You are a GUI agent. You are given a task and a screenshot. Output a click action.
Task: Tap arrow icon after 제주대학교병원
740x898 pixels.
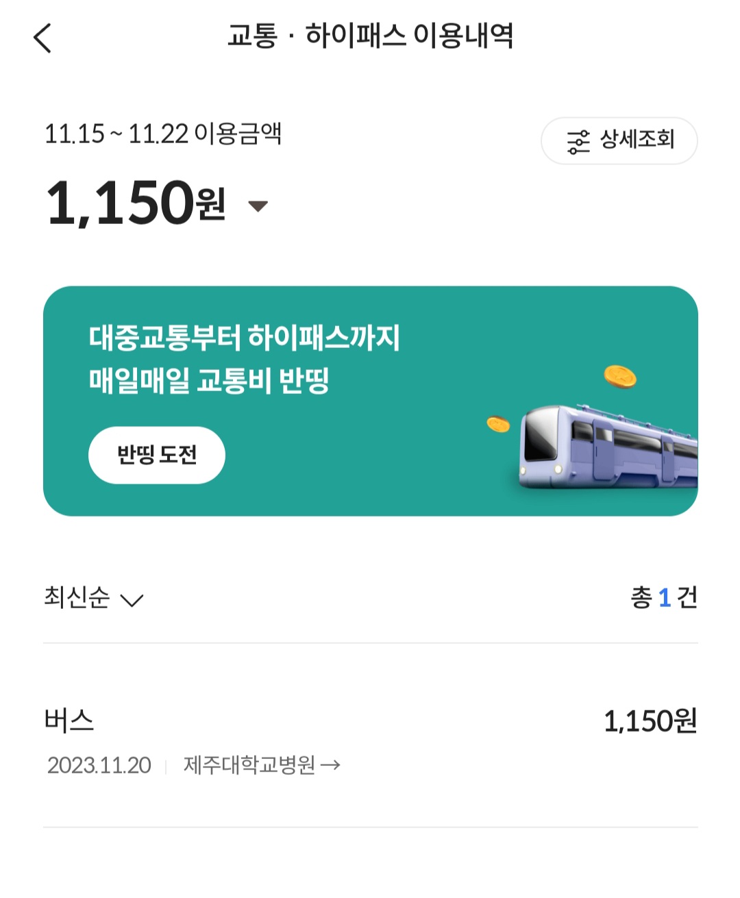tap(330, 765)
